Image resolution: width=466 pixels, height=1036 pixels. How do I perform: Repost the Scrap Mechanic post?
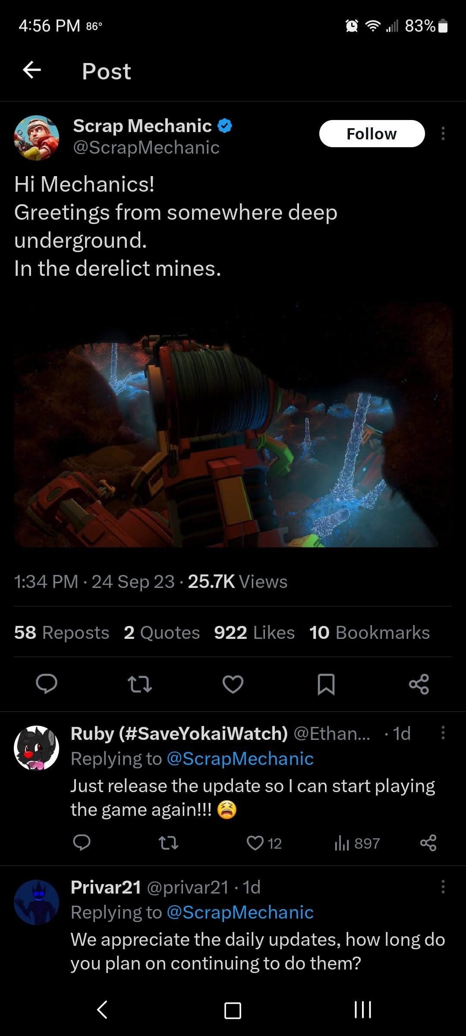tap(140, 684)
